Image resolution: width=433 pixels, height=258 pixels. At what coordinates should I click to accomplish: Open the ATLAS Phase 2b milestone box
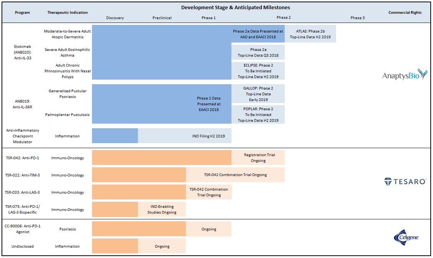[x=310, y=34]
